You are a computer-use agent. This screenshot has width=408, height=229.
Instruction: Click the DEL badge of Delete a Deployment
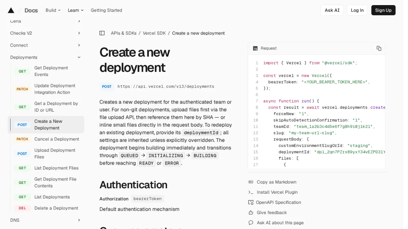tap(22, 208)
